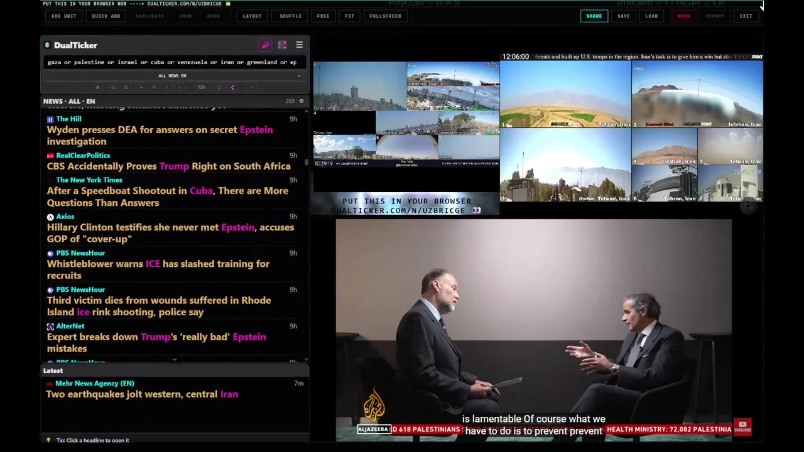
Task: Click the Axios source label
Action: tap(65, 217)
